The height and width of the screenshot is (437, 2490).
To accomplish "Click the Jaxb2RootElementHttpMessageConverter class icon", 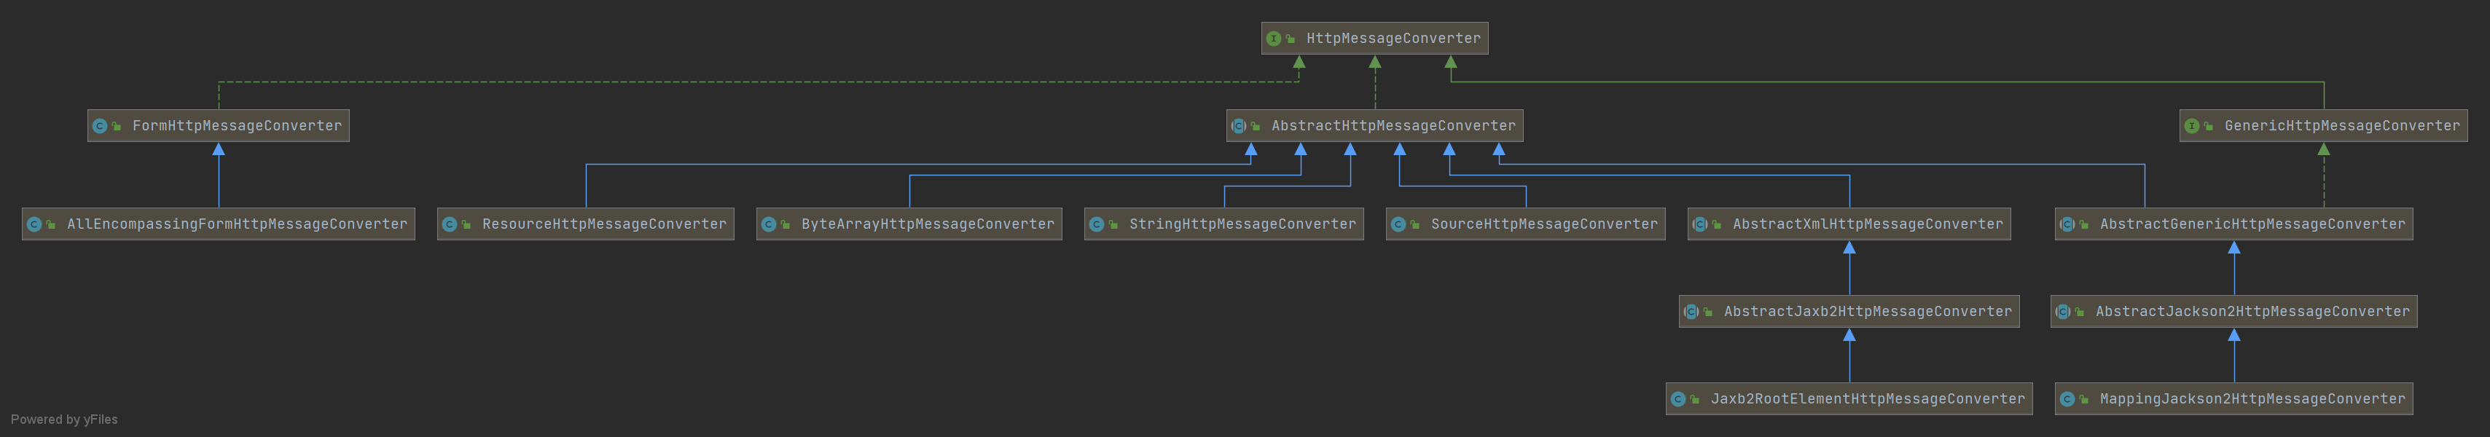I will (1678, 399).
